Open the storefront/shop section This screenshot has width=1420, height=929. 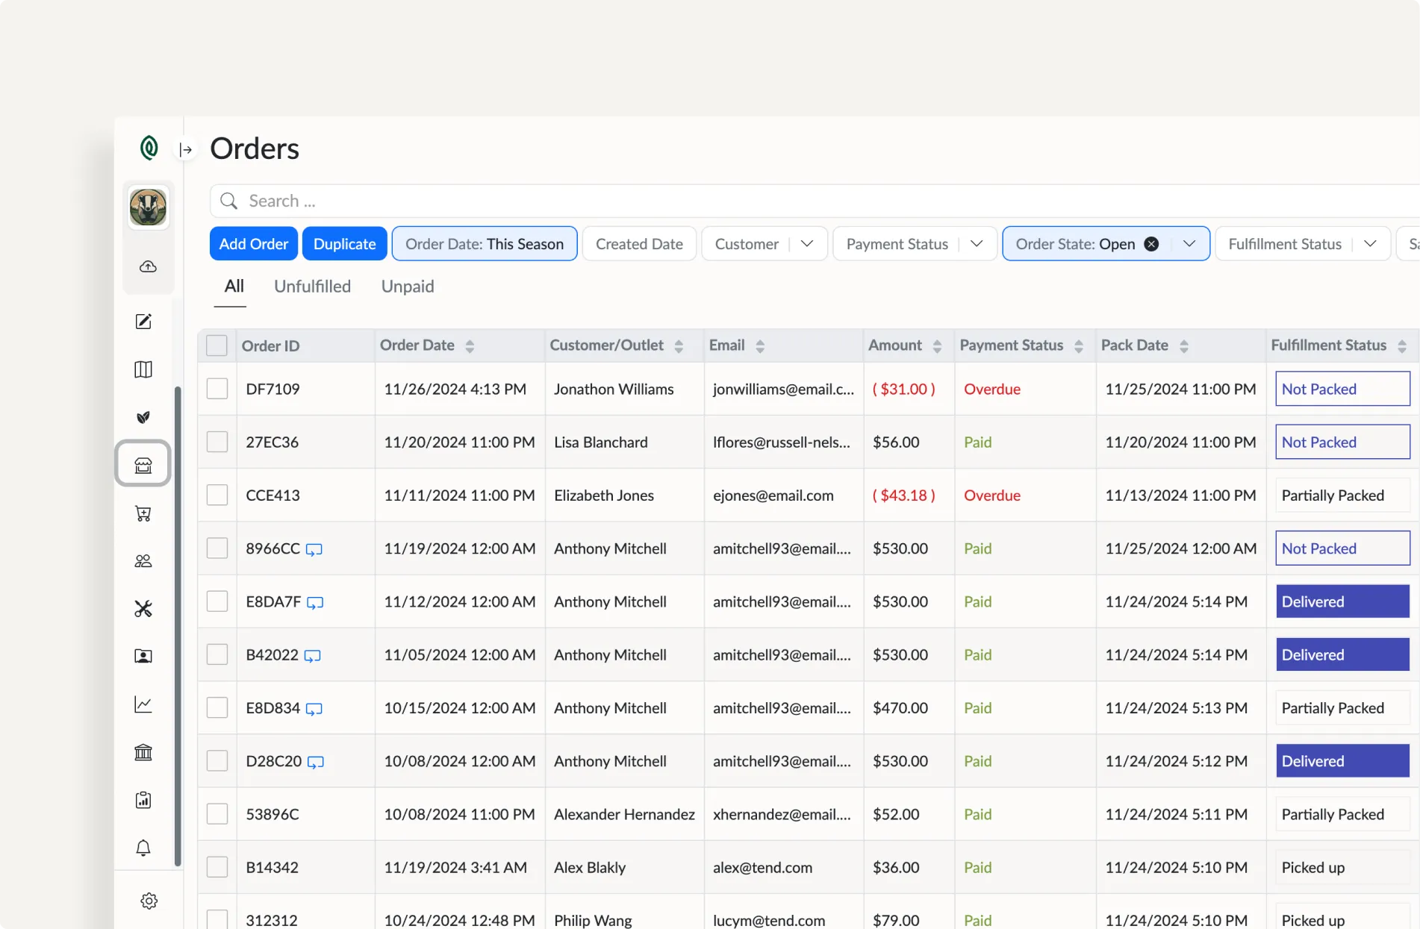pos(143,463)
